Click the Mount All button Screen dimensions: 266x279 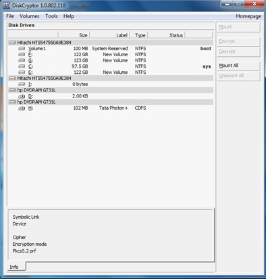238,66
